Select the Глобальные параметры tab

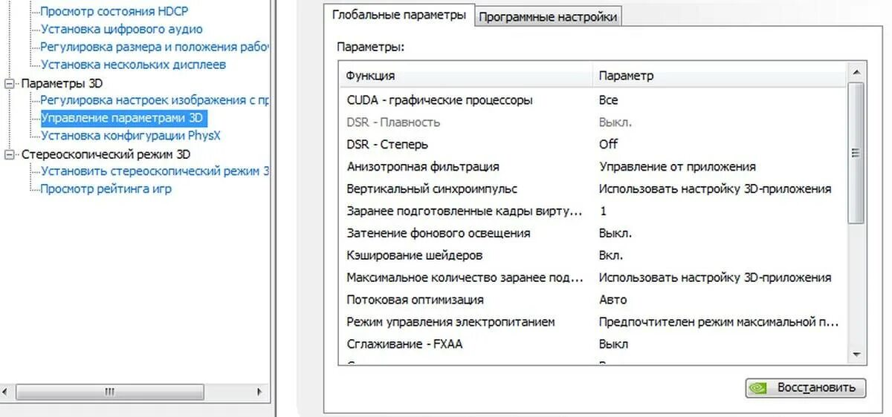(399, 15)
